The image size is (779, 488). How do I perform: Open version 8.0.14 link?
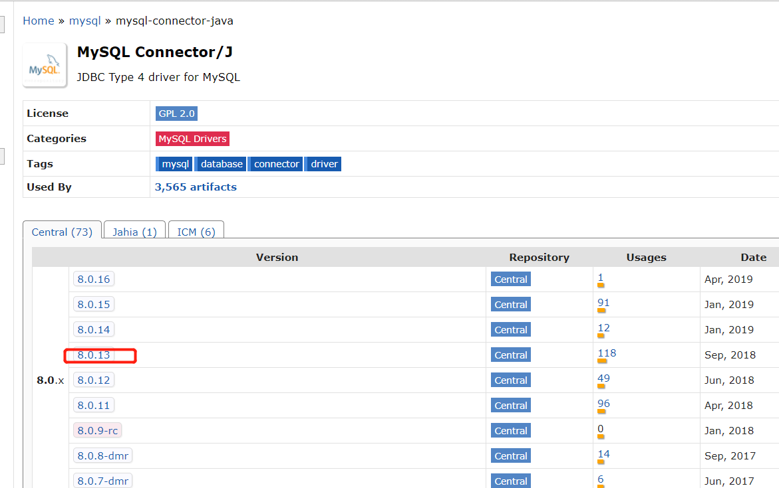(94, 330)
